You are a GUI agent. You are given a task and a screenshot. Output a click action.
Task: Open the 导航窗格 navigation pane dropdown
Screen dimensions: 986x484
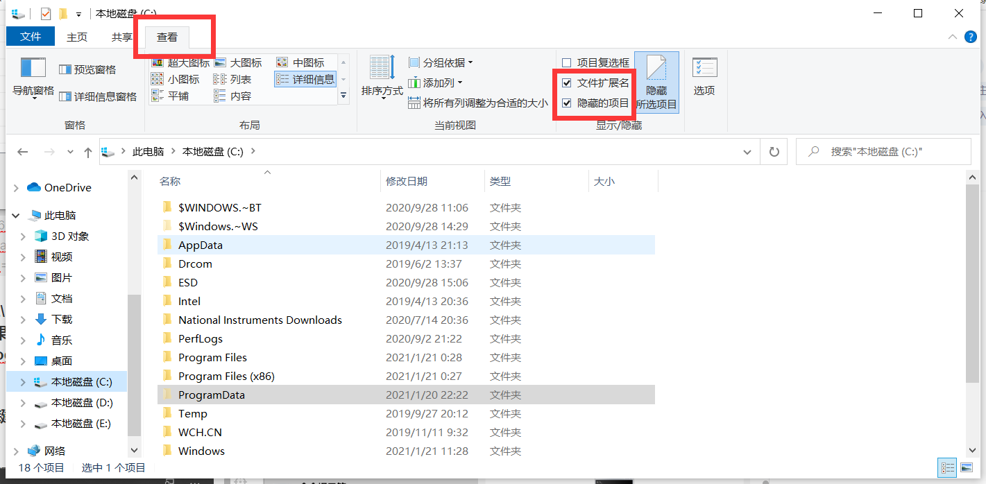33,78
